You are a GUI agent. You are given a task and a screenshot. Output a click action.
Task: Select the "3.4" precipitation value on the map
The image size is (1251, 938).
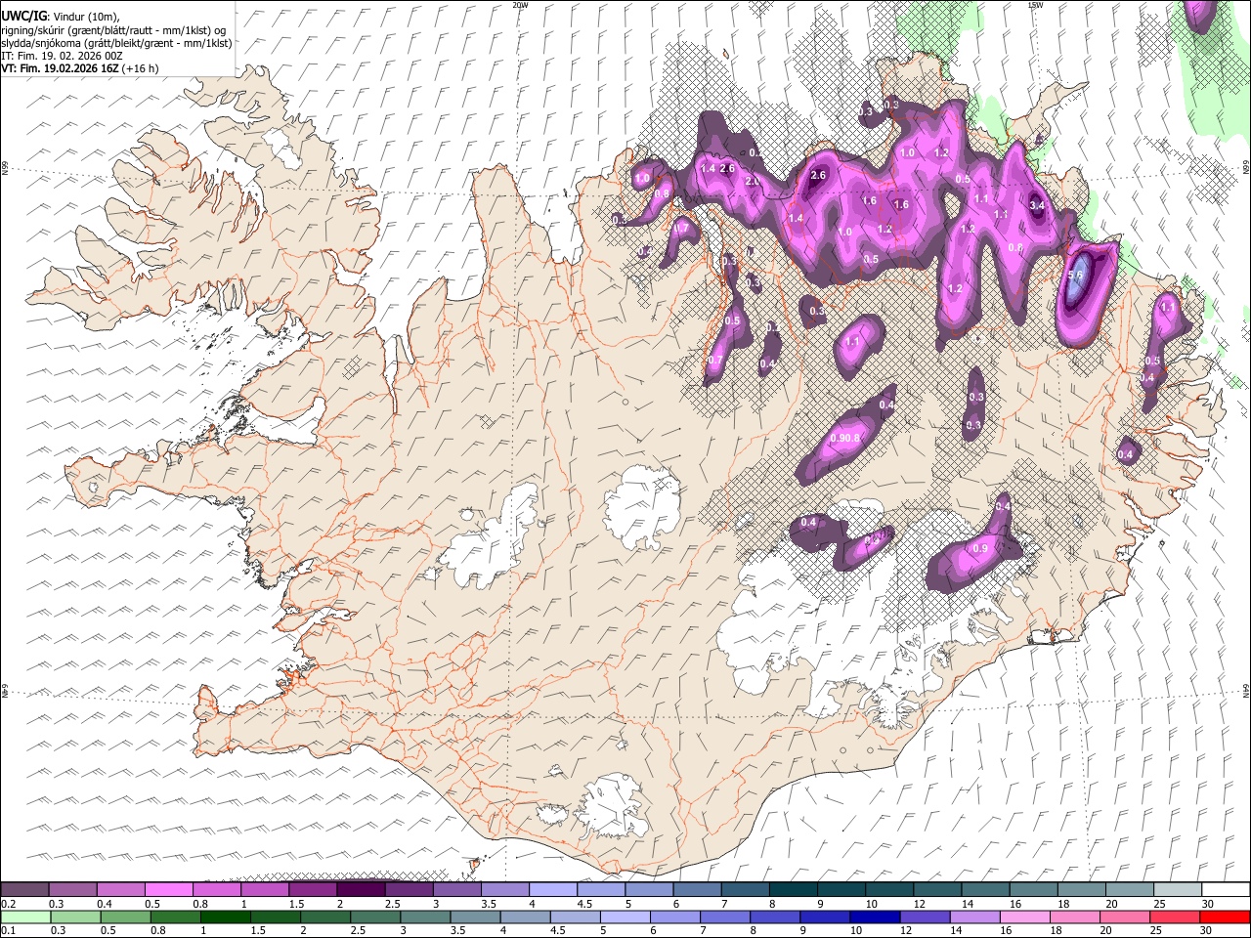[x=1038, y=206]
